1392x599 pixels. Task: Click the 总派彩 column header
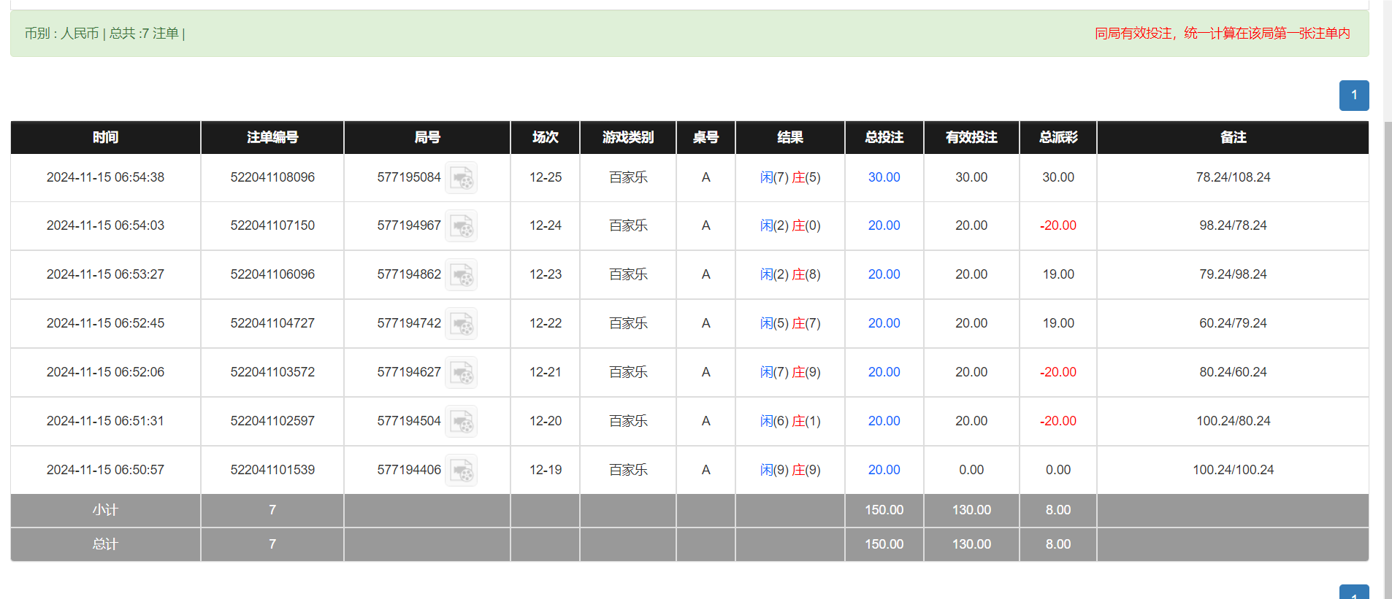1058,137
